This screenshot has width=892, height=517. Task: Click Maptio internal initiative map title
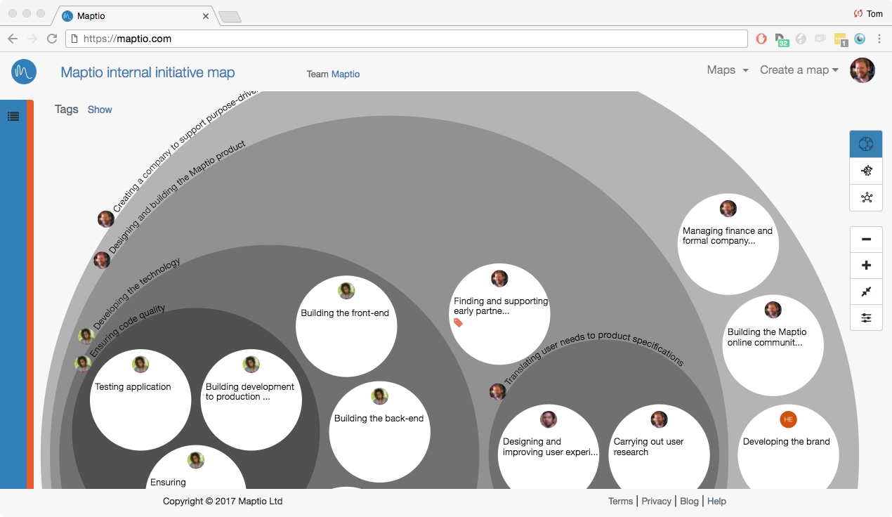point(148,72)
